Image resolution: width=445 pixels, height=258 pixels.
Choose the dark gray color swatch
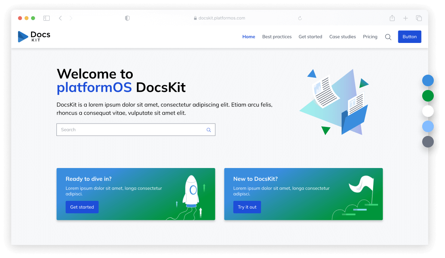[428, 142]
